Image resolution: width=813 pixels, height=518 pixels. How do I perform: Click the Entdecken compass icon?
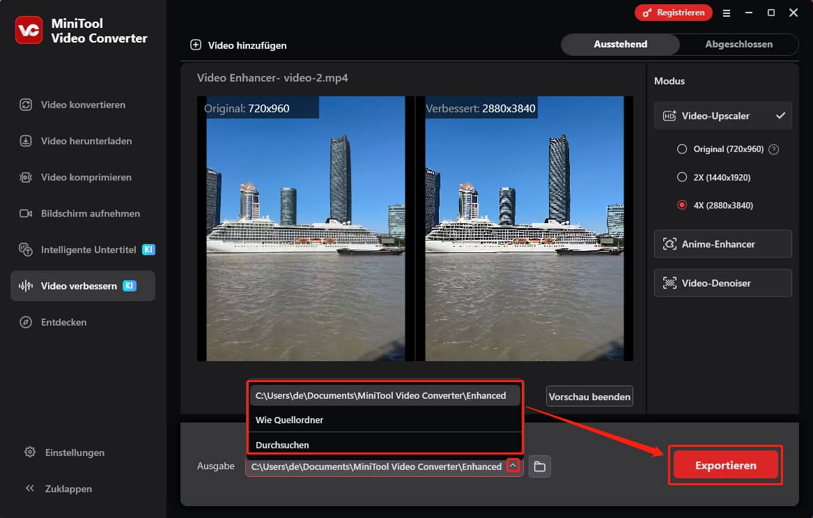[x=26, y=322]
